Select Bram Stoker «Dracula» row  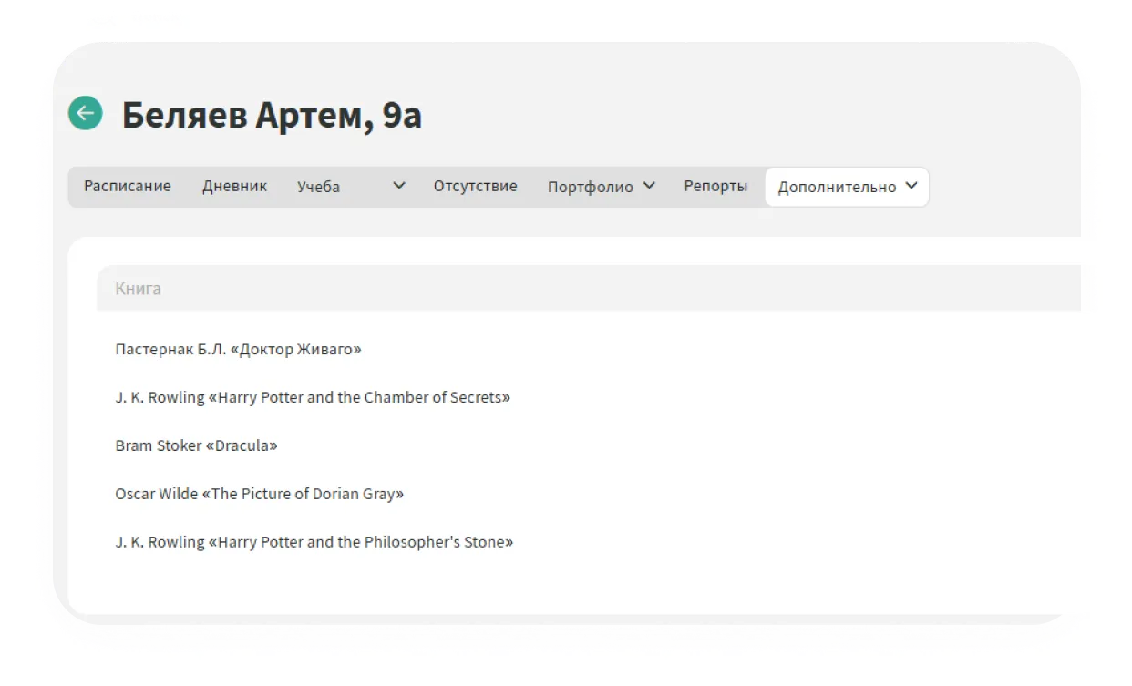click(x=196, y=445)
